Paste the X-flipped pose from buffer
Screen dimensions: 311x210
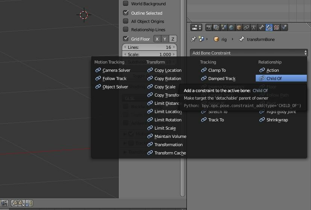pos(29,203)
